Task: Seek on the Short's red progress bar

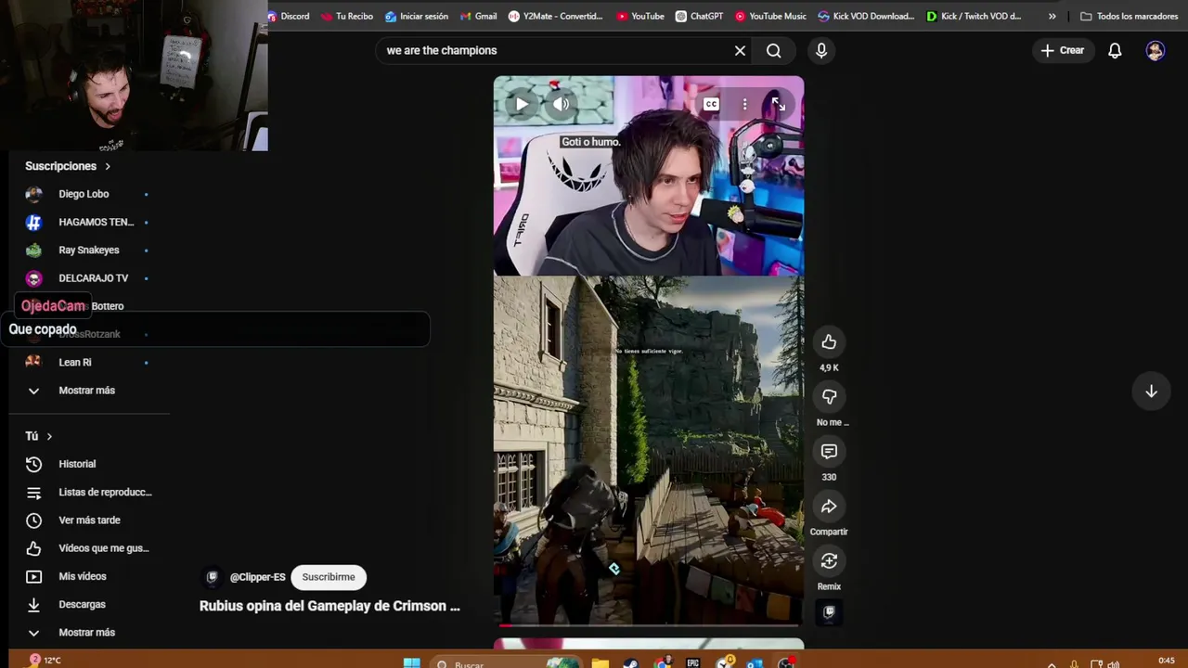Action: tap(649, 626)
